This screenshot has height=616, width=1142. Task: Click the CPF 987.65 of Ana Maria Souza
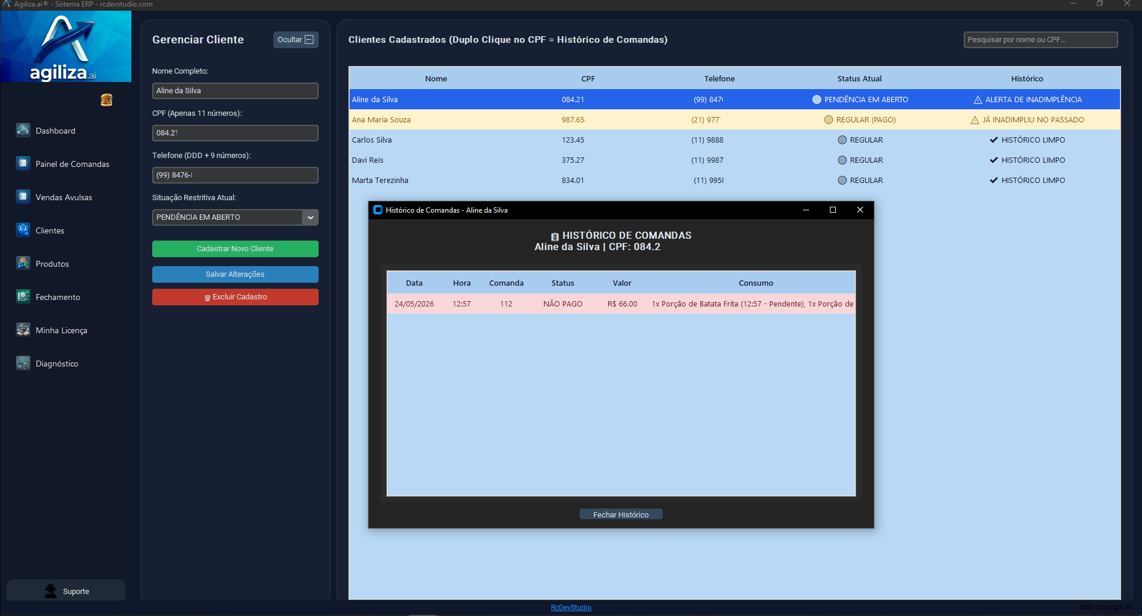(573, 120)
